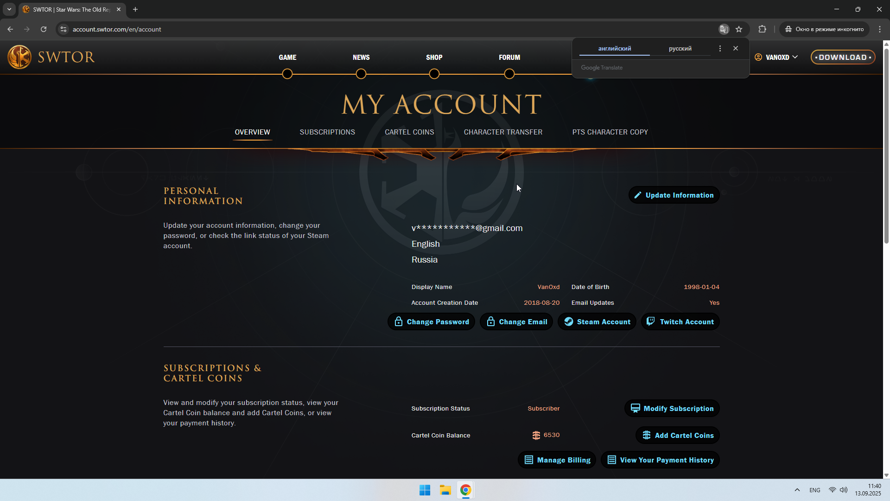
Task: Open translate popup options menu
Action: coord(720,48)
